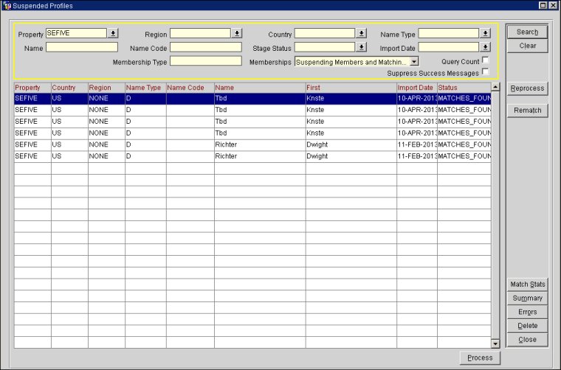Open the Property field dropdown arrow

pyautogui.click(x=113, y=33)
